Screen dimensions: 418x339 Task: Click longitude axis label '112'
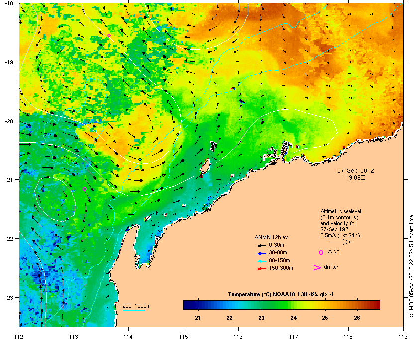click(x=19, y=336)
